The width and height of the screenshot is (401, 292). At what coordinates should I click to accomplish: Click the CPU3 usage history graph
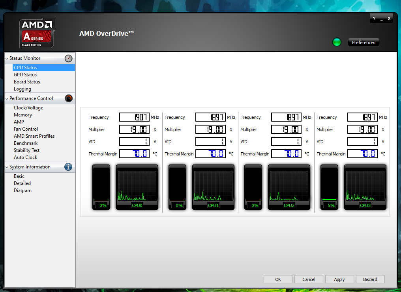(365, 187)
